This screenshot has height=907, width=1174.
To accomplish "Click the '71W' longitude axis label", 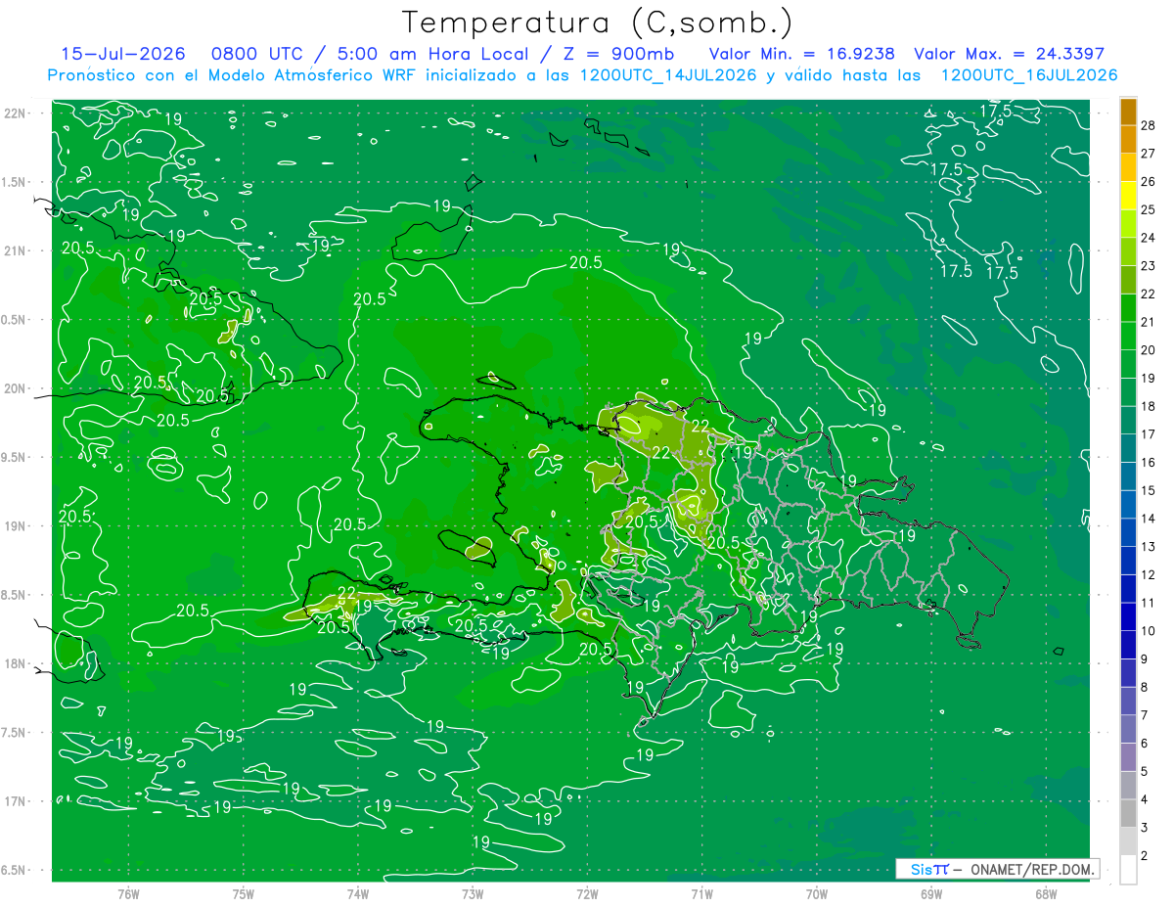I will coord(701,894).
